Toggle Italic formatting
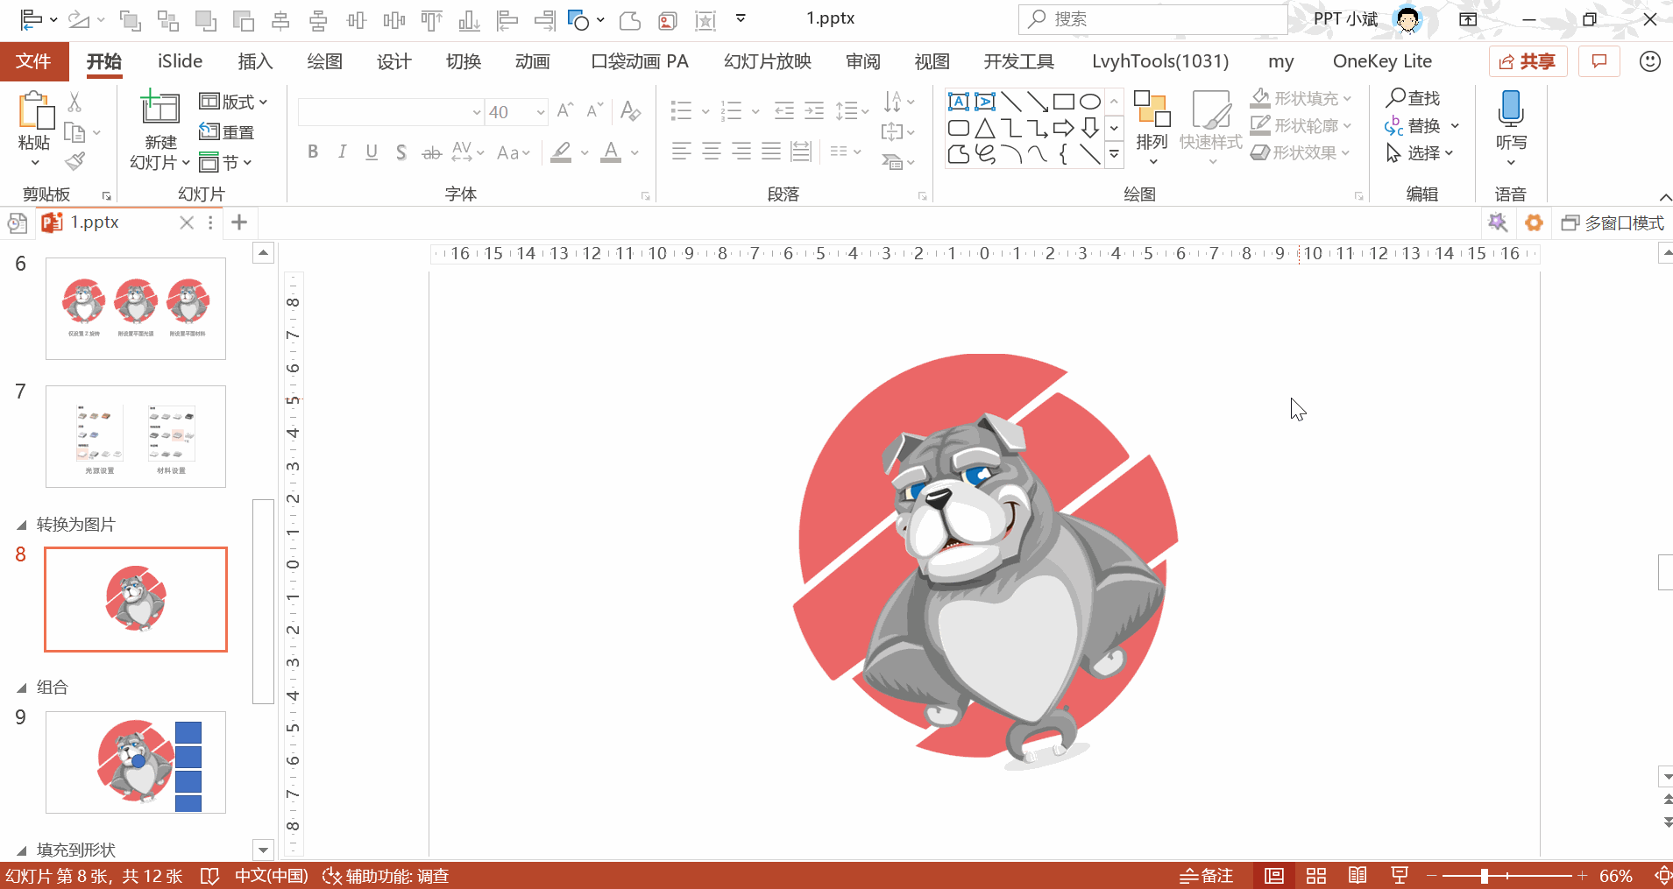The image size is (1673, 889). click(343, 152)
